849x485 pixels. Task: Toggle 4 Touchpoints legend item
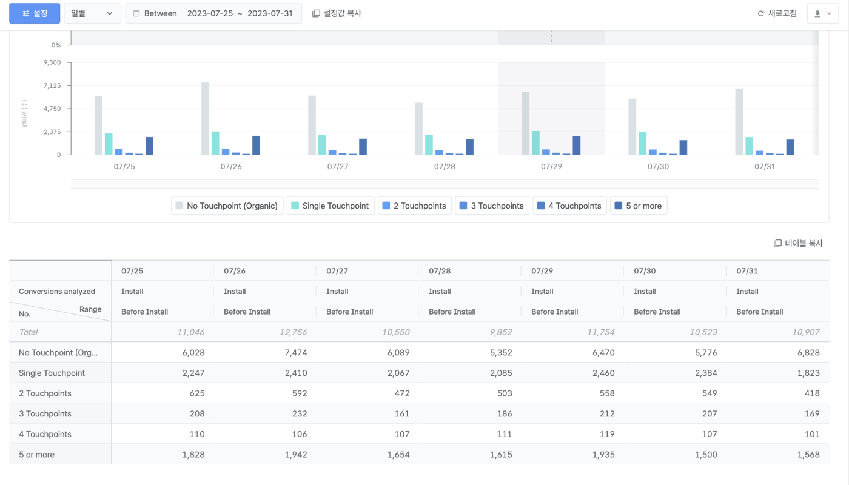coord(570,206)
